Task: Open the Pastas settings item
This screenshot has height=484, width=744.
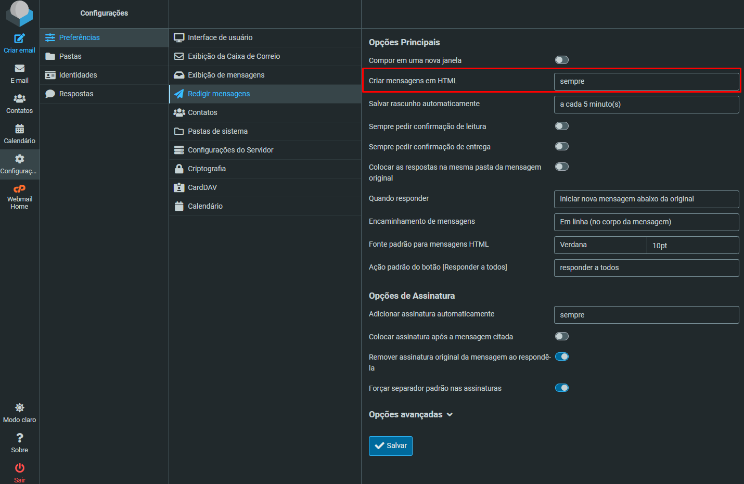Action: [70, 56]
